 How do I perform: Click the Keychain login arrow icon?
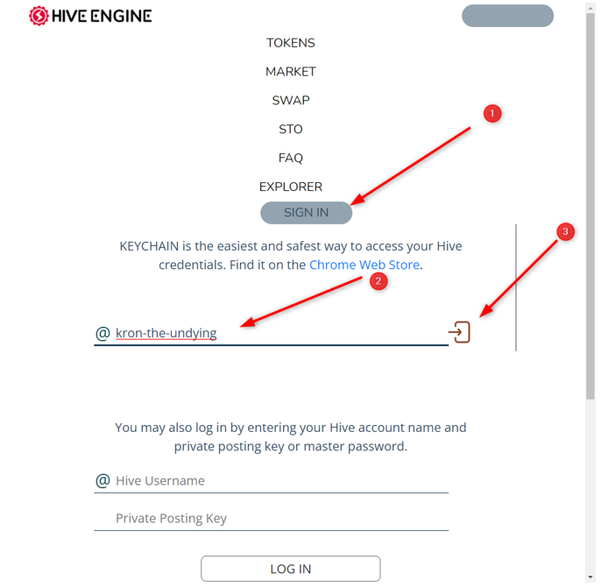[x=459, y=332]
